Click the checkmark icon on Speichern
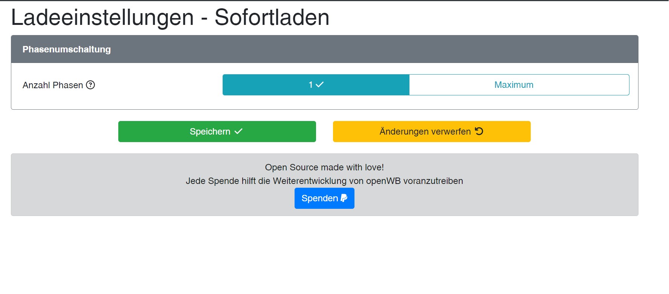This screenshot has height=294, width=669. [x=238, y=131]
